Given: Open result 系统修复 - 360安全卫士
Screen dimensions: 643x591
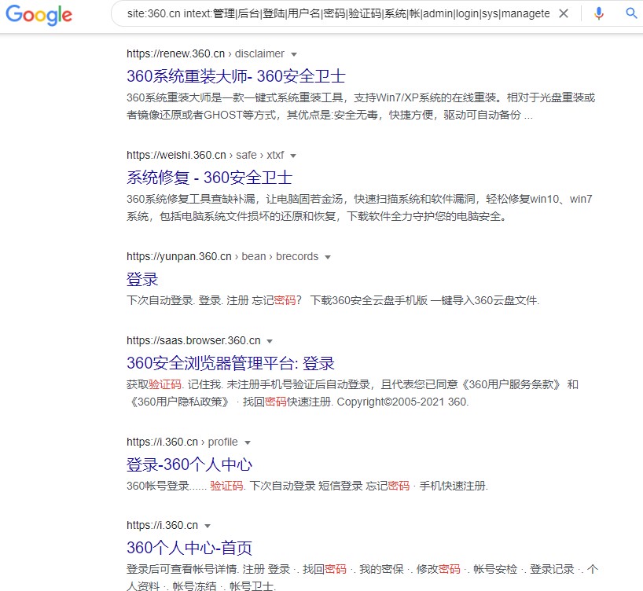Looking at the screenshot, I should (209, 178).
